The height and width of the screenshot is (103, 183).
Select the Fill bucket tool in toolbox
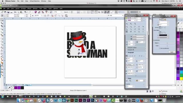2,72
